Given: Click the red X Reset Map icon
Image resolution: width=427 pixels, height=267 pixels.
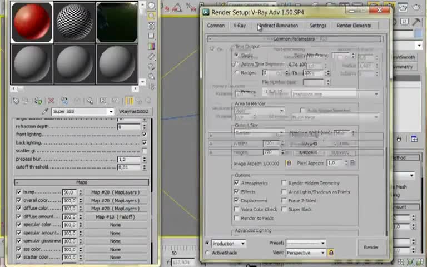Looking at the screenshot, I should (51, 101).
